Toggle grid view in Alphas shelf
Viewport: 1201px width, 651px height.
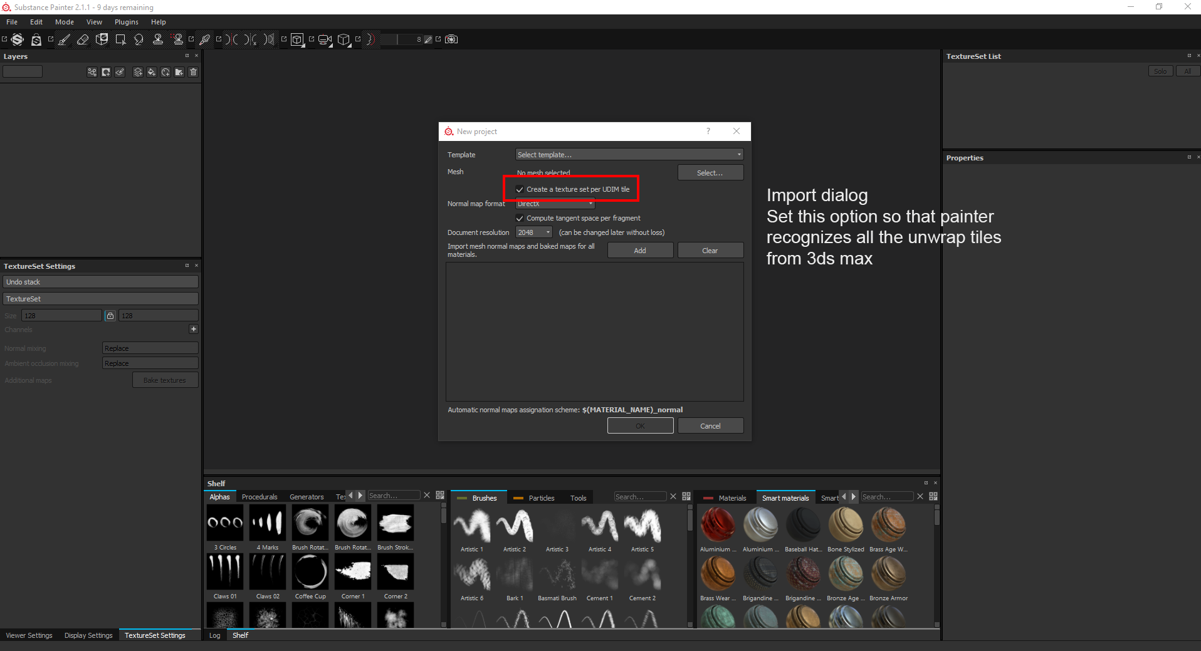coord(440,495)
